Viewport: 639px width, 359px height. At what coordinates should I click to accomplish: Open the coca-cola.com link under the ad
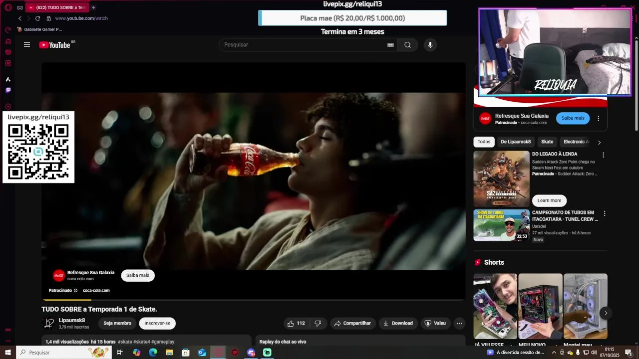[96, 290]
